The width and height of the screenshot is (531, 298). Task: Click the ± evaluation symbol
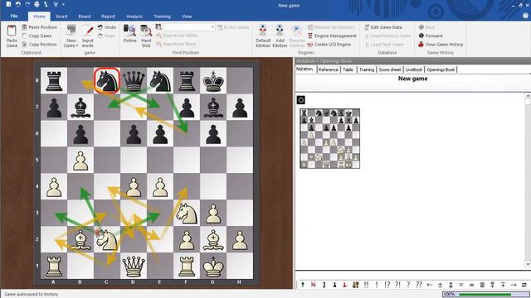point(440,285)
